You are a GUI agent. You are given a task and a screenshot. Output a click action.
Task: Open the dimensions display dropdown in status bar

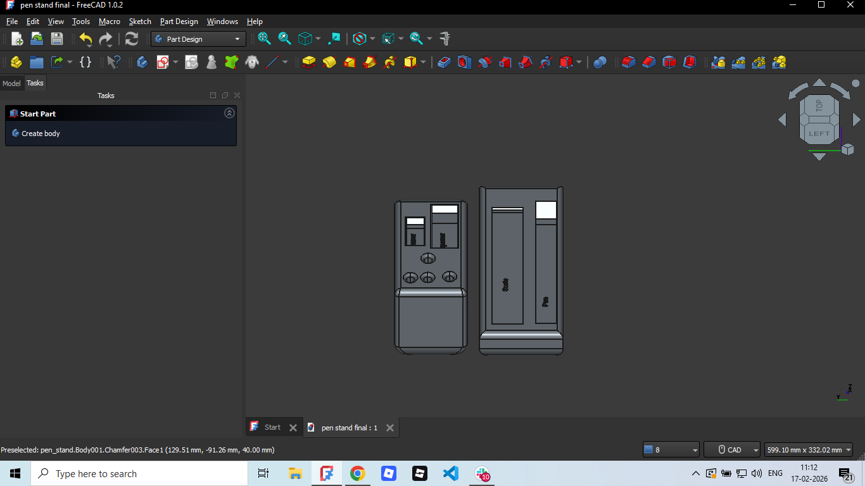809,449
